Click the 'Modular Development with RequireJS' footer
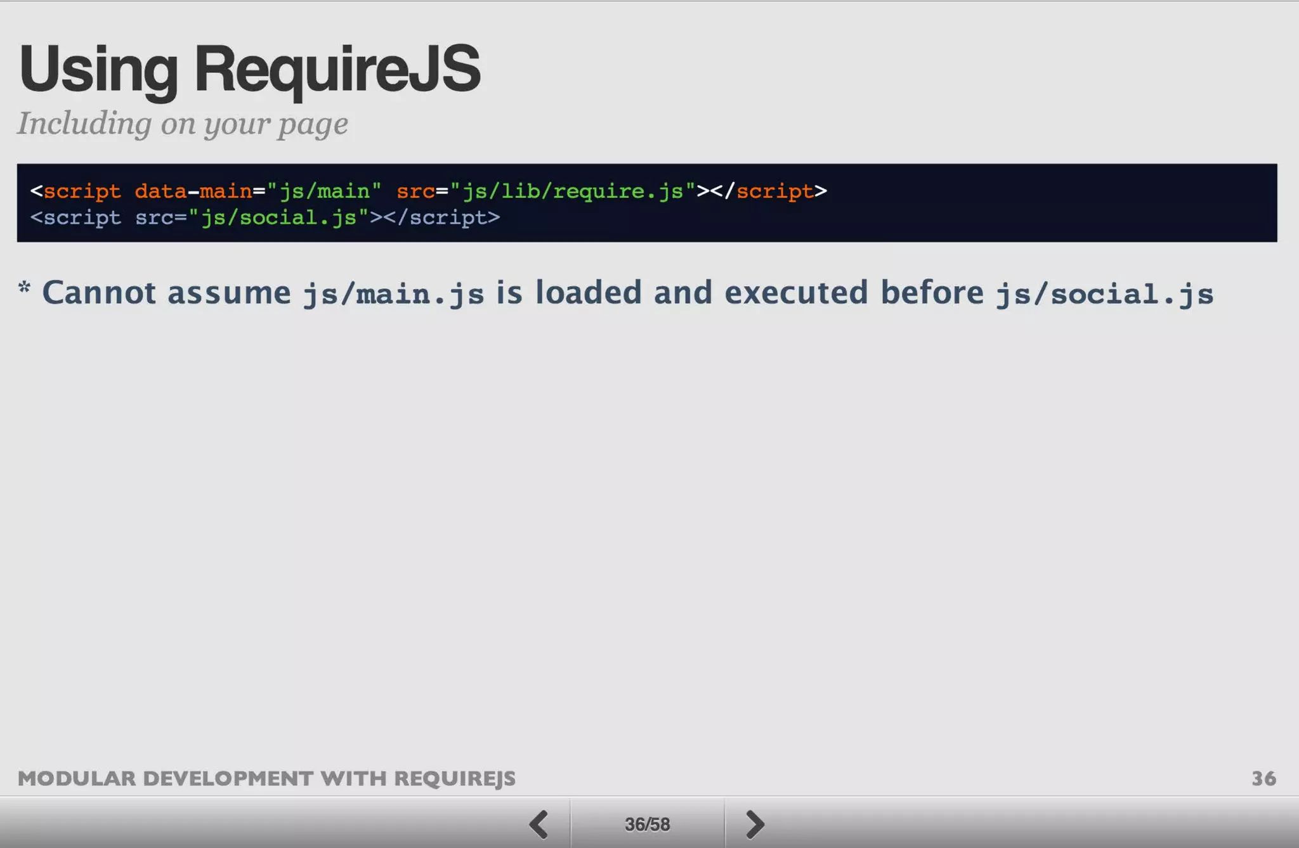Viewport: 1299px width, 848px height. click(266, 778)
